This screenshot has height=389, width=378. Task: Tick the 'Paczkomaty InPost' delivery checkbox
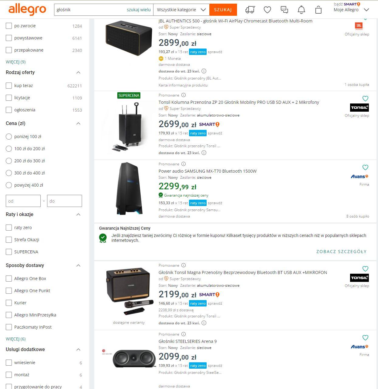coord(9,327)
